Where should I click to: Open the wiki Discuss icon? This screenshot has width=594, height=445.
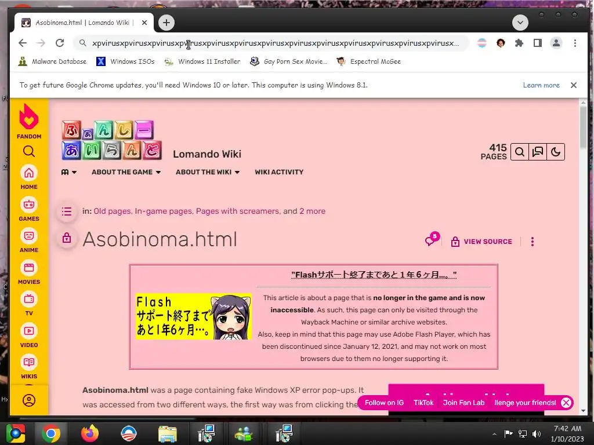pyautogui.click(x=538, y=152)
